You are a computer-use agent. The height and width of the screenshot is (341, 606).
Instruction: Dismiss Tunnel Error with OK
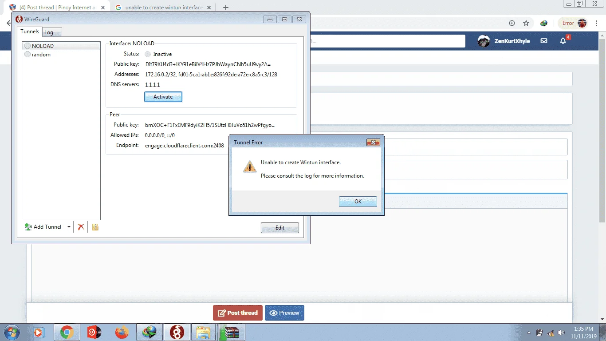point(358,202)
